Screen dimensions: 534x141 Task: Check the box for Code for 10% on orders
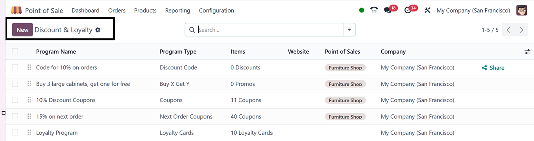[15, 67]
